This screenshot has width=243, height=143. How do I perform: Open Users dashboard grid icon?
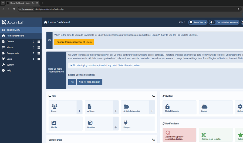(x=39, y=59)
